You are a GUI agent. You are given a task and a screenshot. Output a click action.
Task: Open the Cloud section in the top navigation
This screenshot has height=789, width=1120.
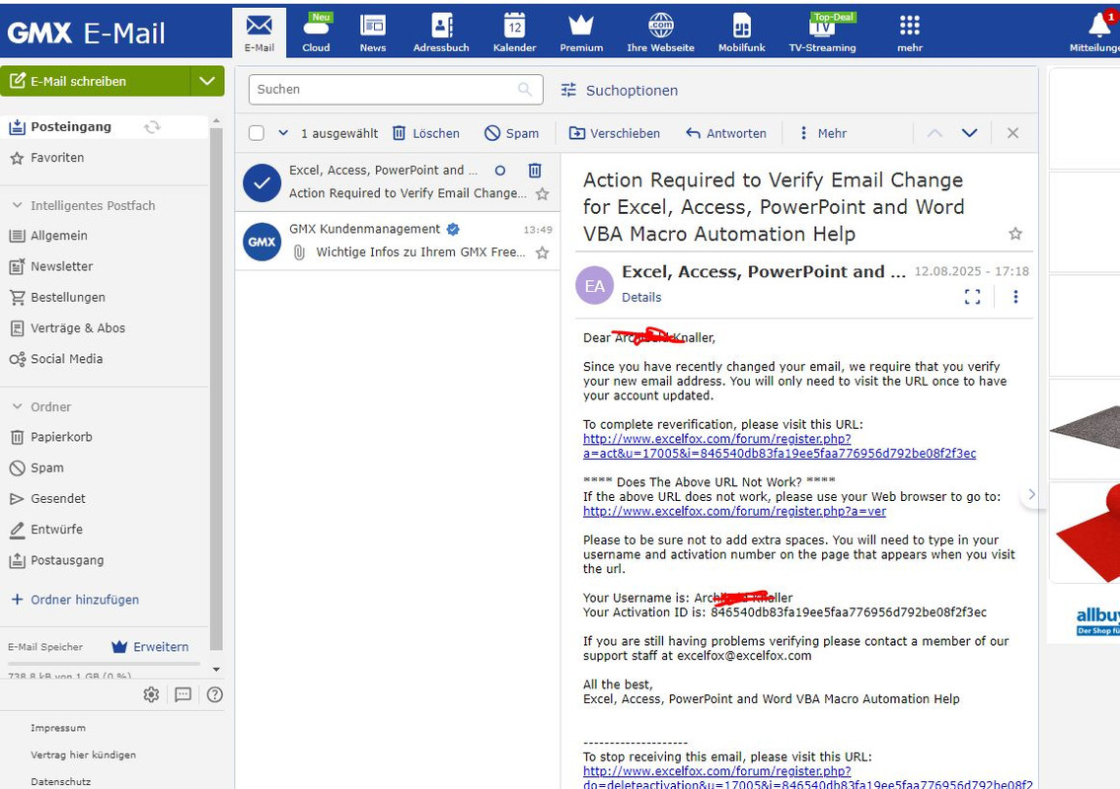(x=316, y=33)
